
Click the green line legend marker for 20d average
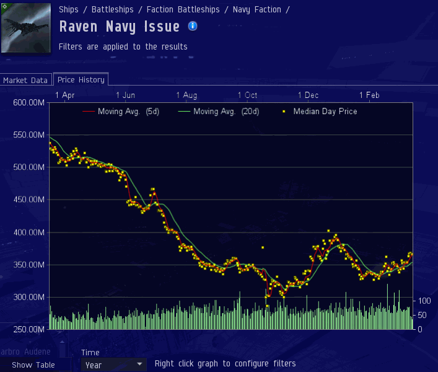pyautogui.click(x=184, y=111)
